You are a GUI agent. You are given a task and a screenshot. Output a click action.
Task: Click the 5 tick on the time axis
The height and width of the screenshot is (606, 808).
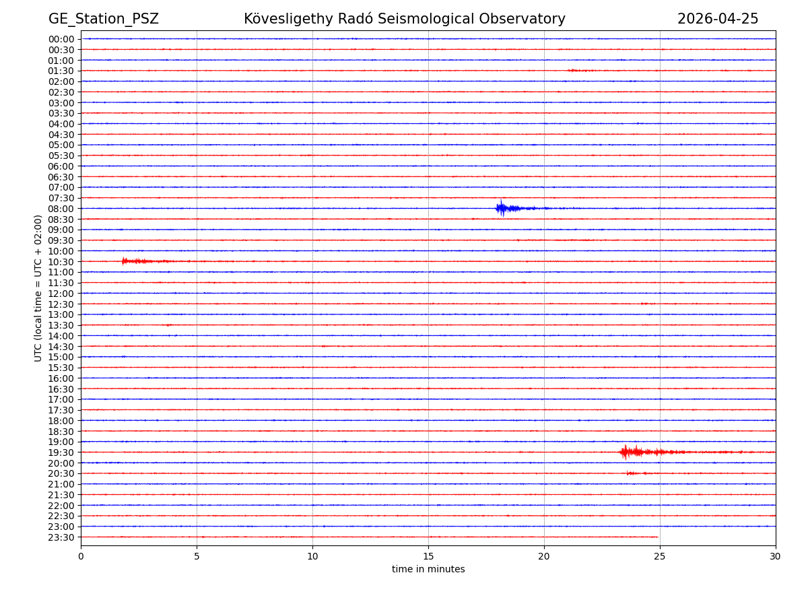coord(197,556)
